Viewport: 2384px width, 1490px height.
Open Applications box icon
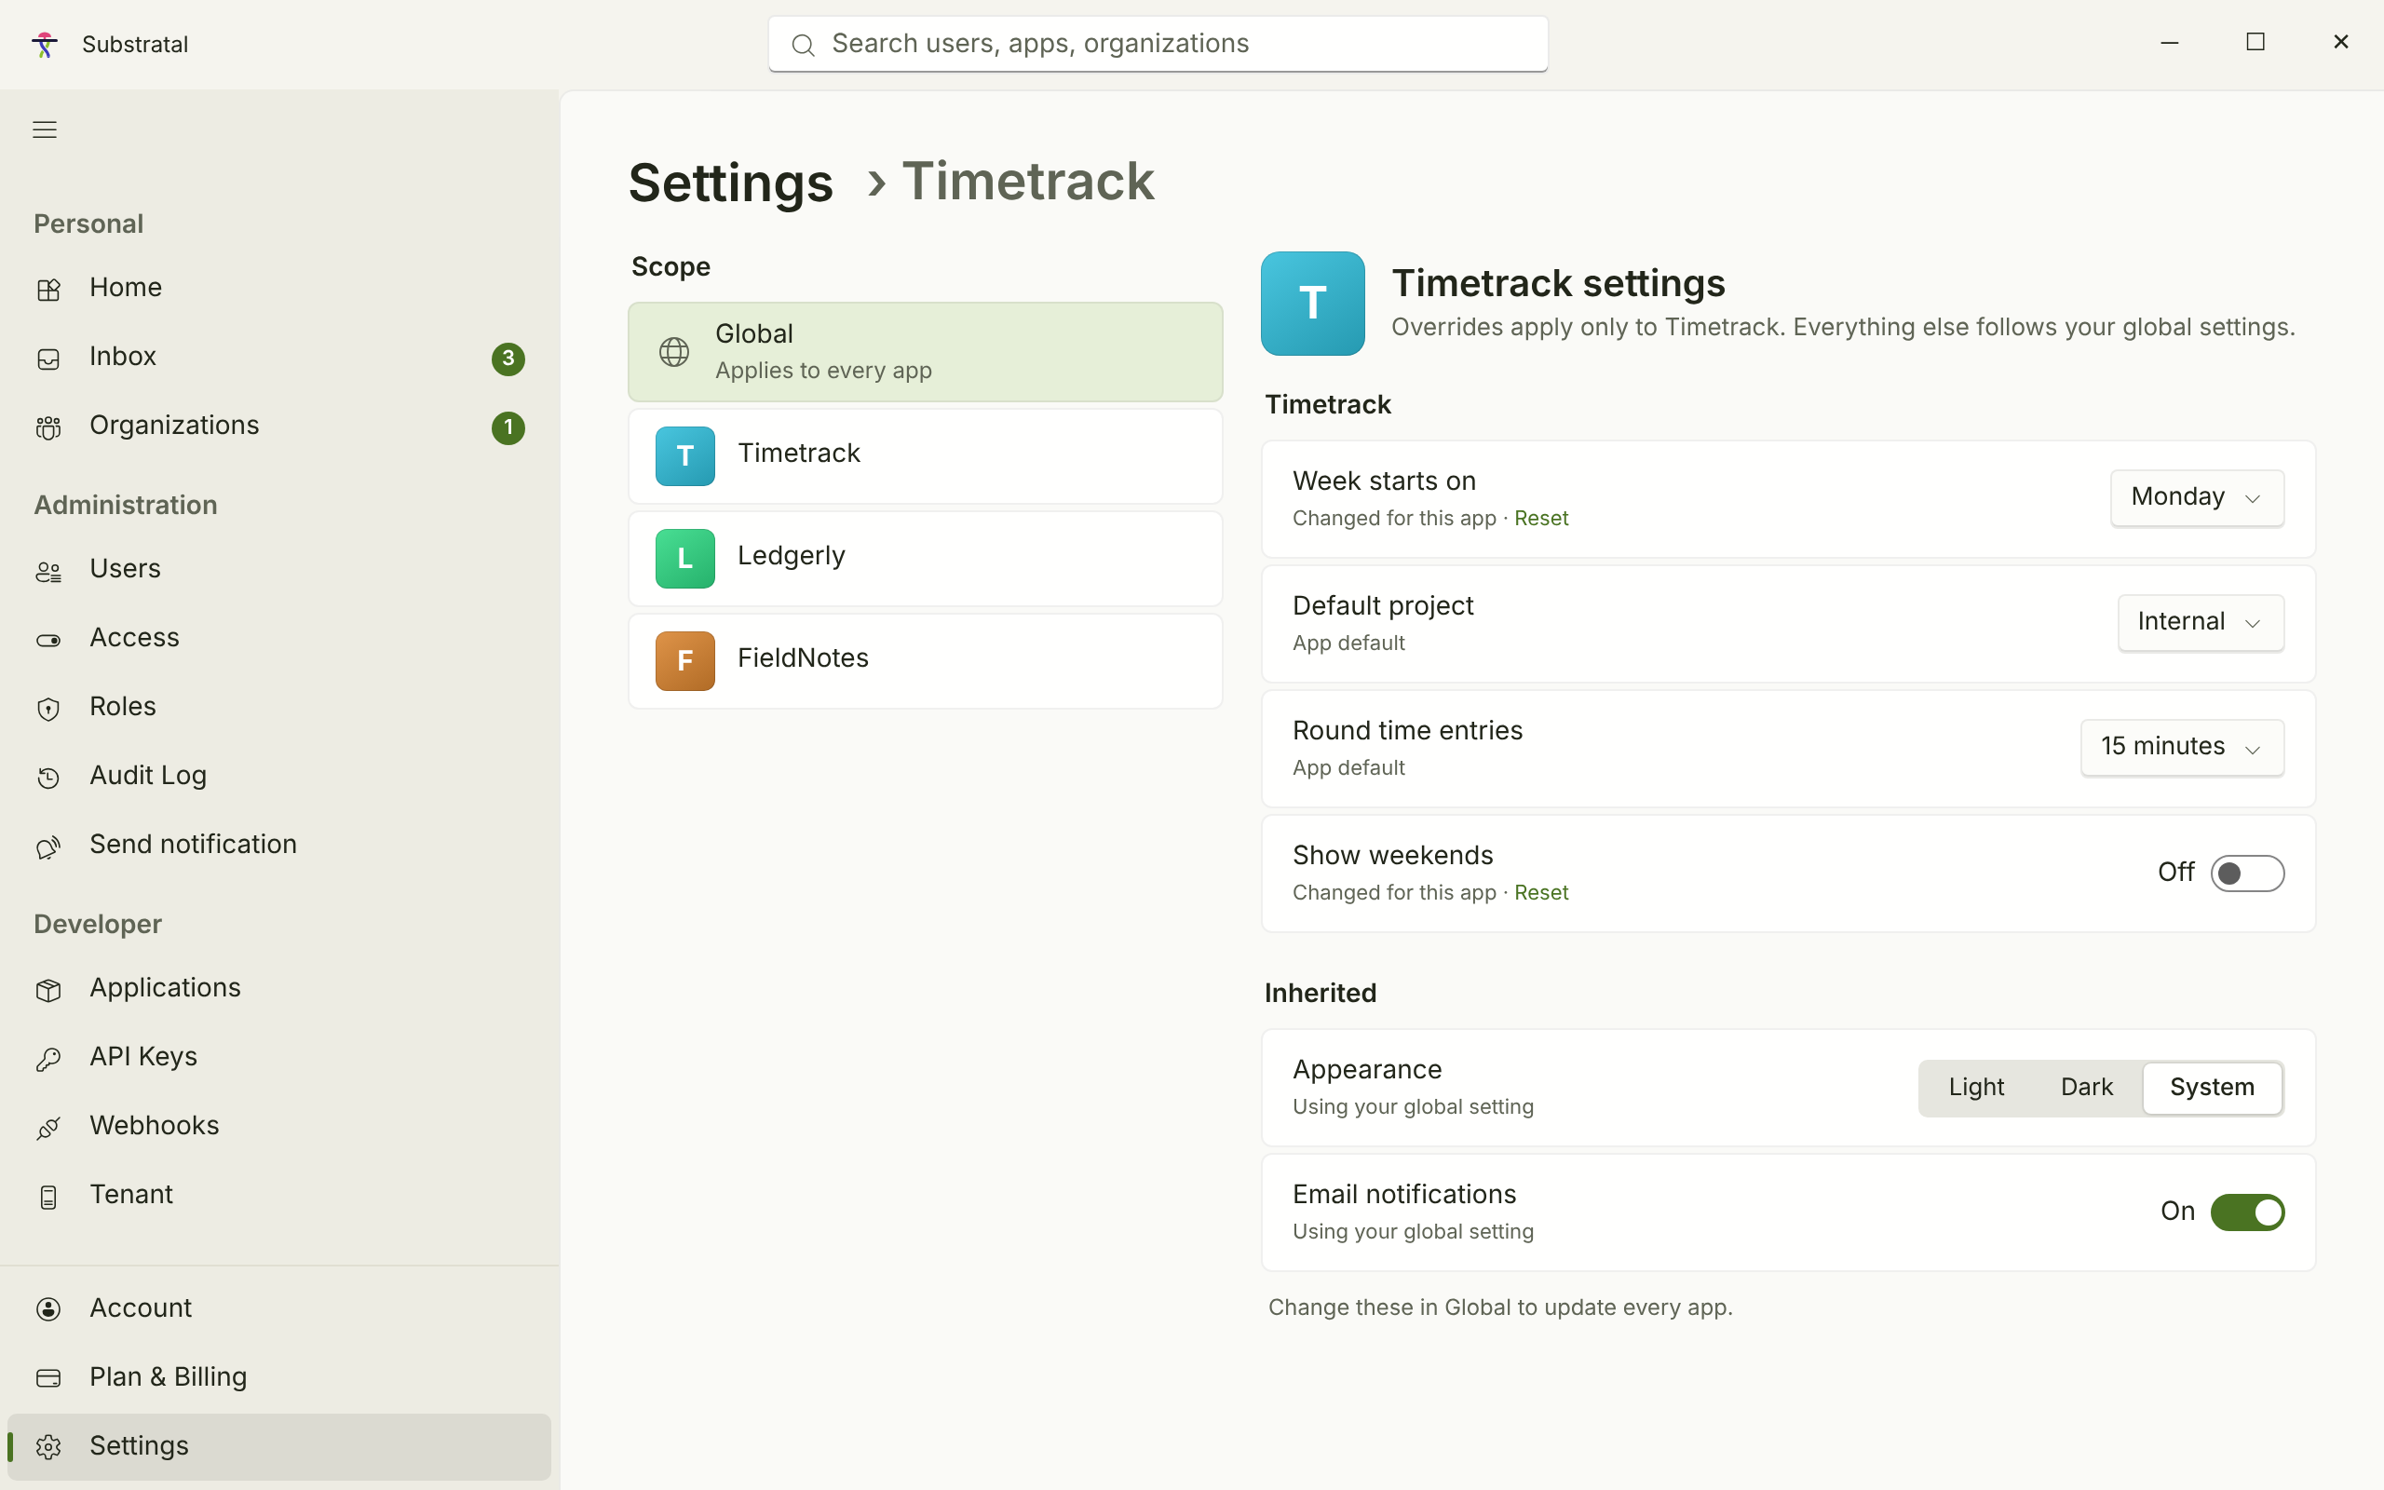(x=48, y=990)
